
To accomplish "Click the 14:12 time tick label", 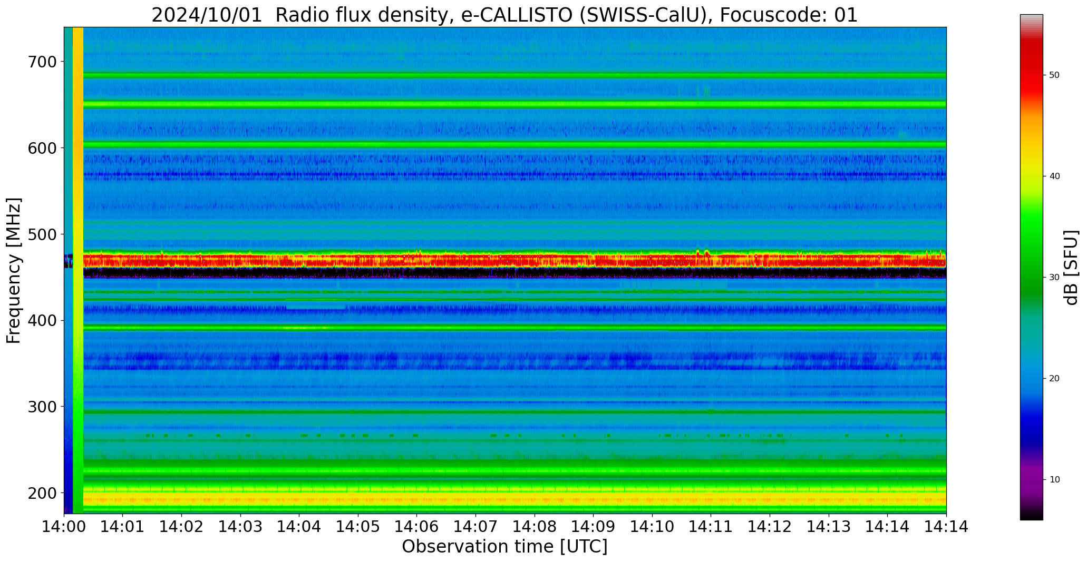I will 770,527.
